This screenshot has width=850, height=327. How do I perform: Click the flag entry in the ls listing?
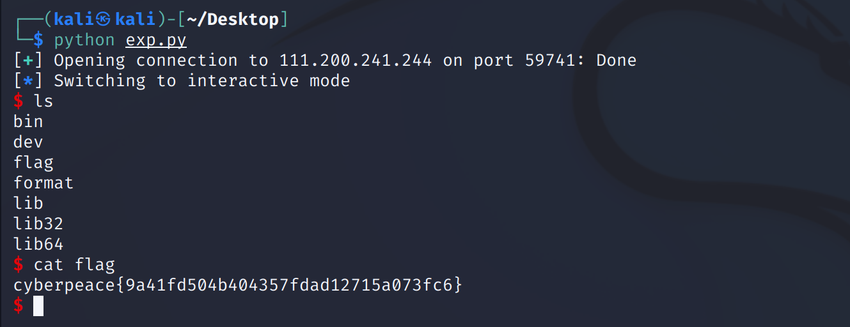(33, 162)
